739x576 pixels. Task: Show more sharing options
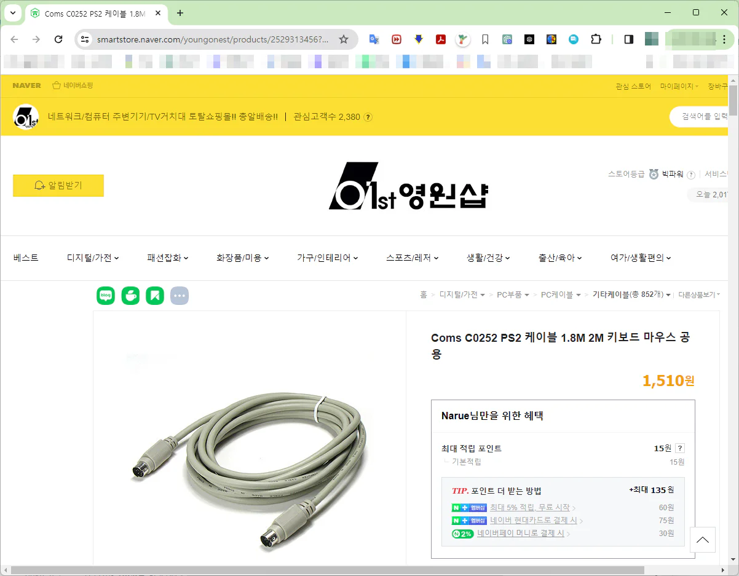tap(180, 296)
